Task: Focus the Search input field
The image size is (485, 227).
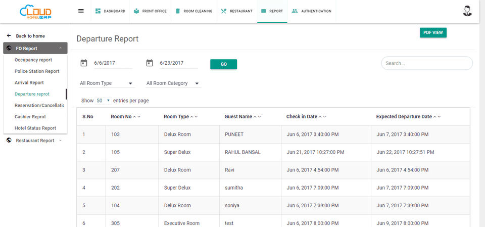Action: click(426, 63)
